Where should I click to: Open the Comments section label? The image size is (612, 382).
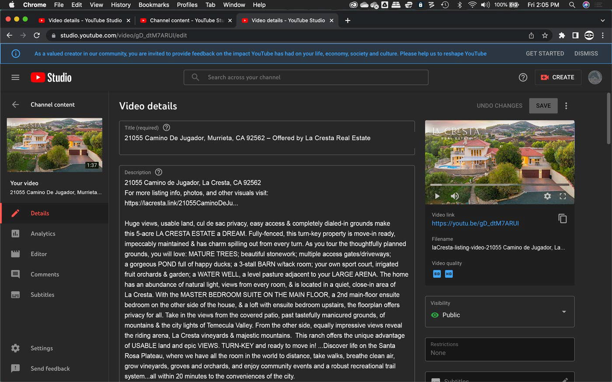tap(45, 274)
